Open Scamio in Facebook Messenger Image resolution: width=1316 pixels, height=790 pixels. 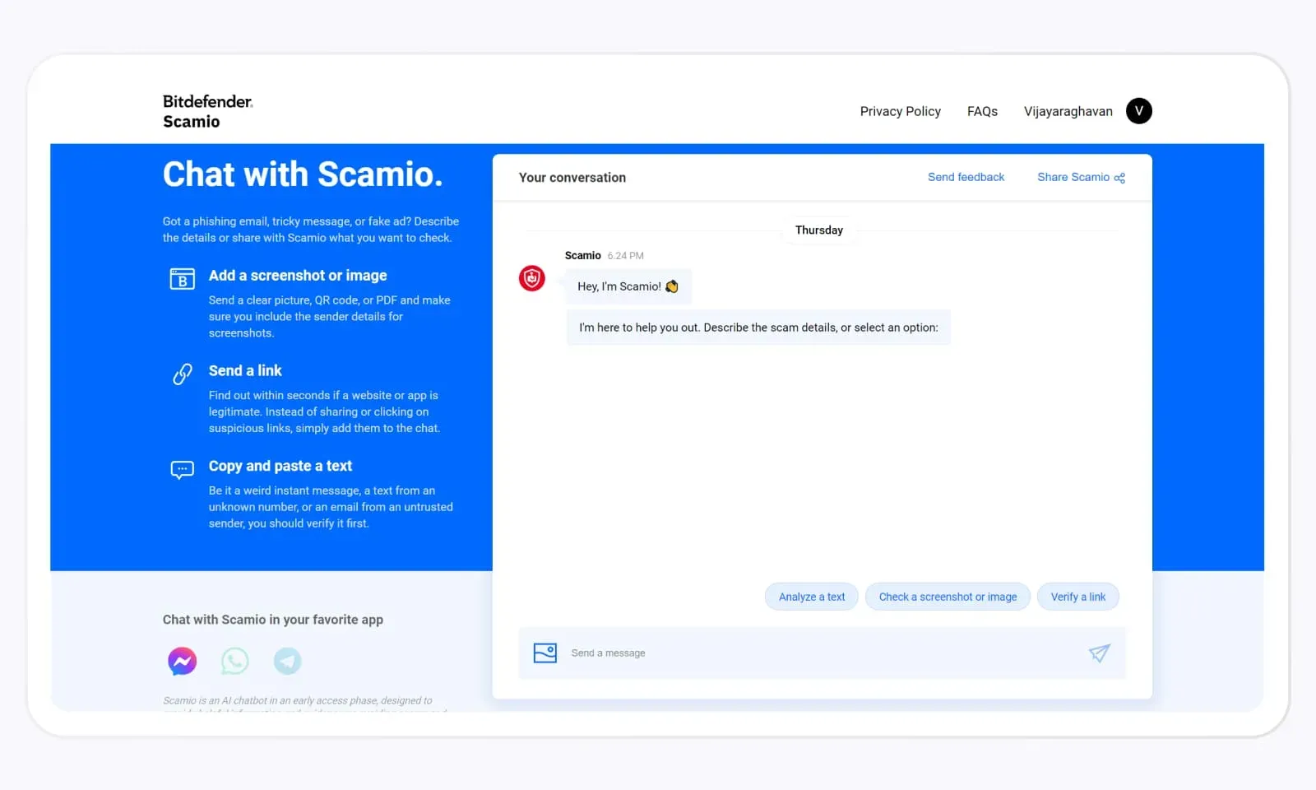tap(183, 661)
